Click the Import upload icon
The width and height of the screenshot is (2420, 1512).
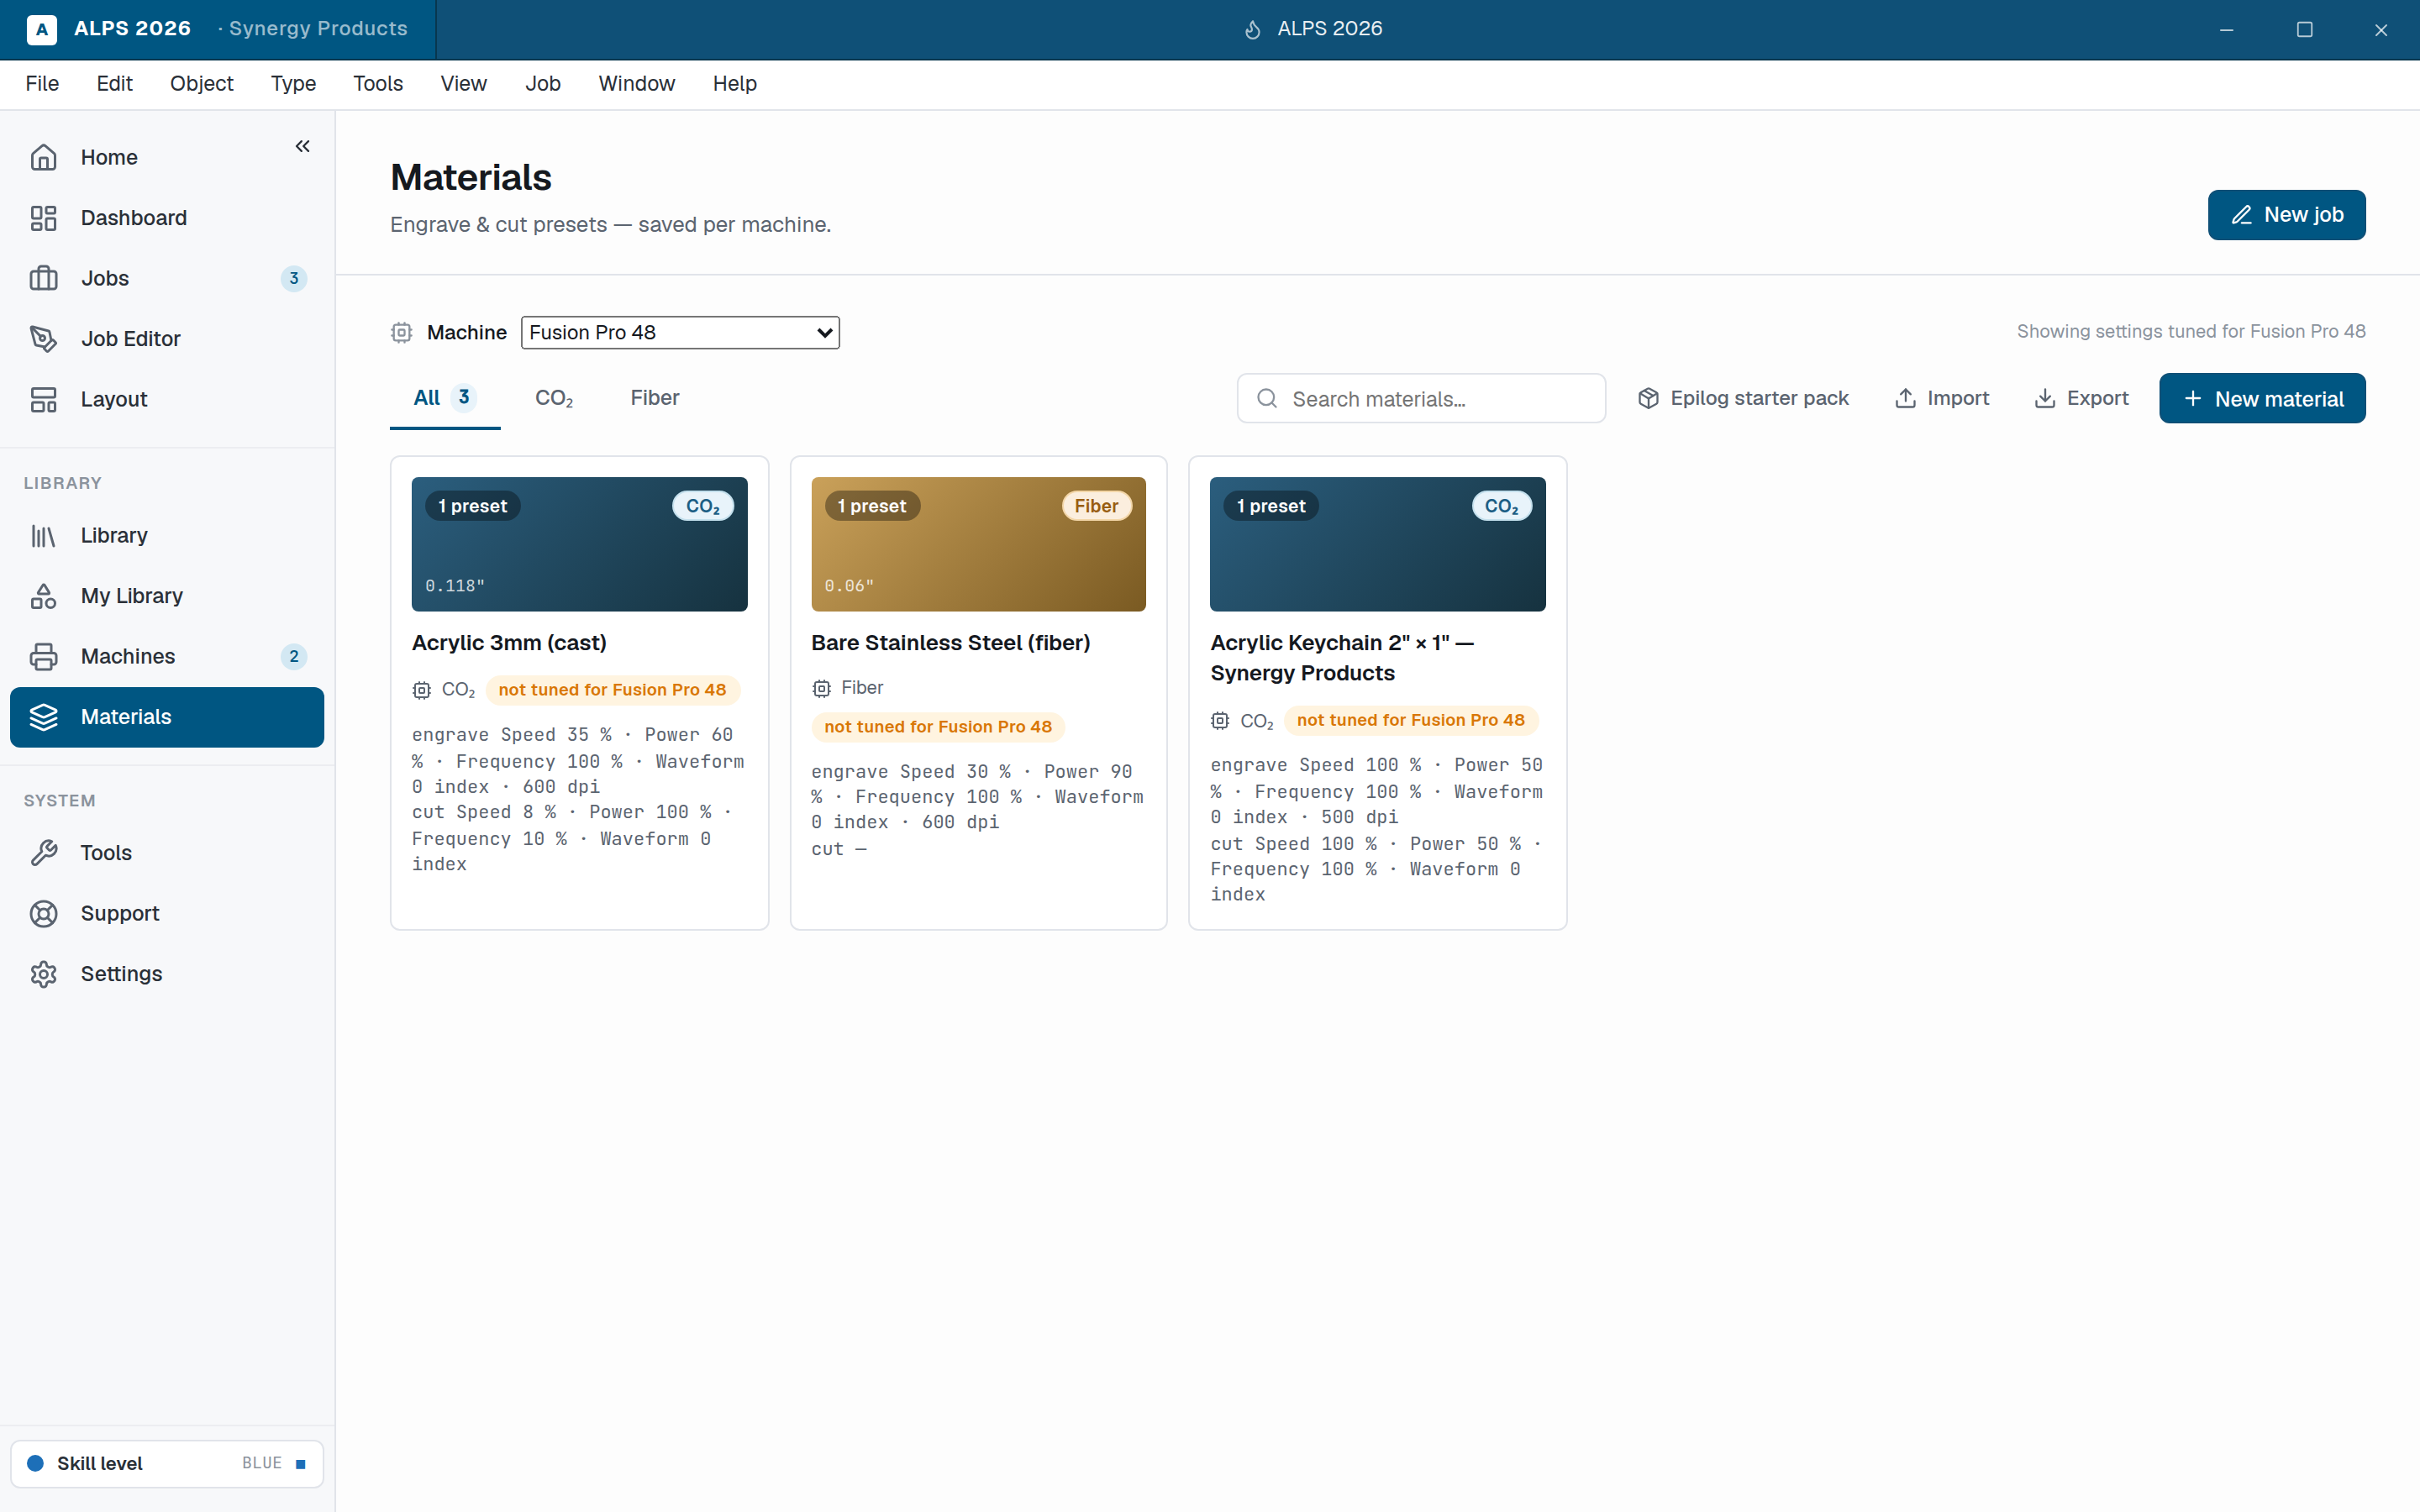(1905, 398)
